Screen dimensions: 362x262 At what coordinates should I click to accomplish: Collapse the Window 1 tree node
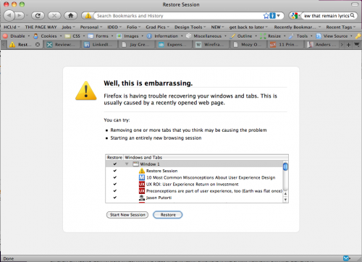(x=127, y=164)
